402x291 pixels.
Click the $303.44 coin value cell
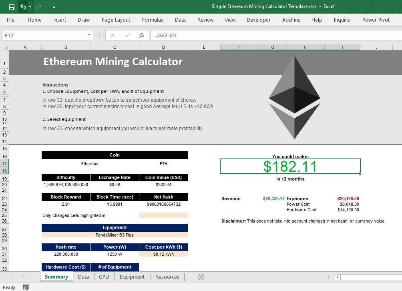click(164, 185)
